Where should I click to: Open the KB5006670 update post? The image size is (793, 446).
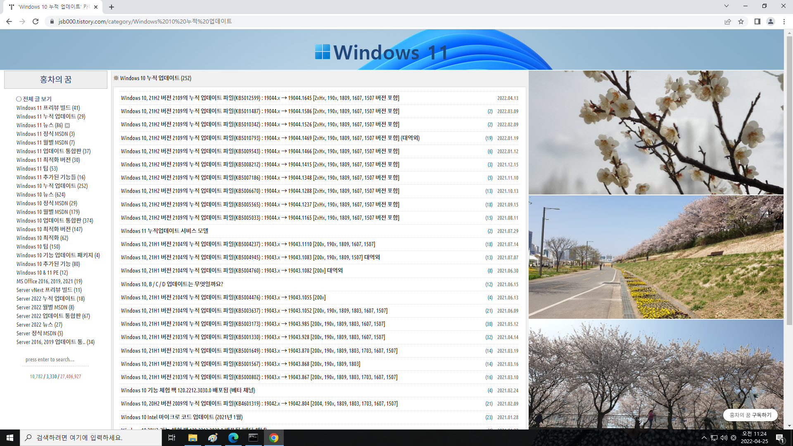click(260, 191)
